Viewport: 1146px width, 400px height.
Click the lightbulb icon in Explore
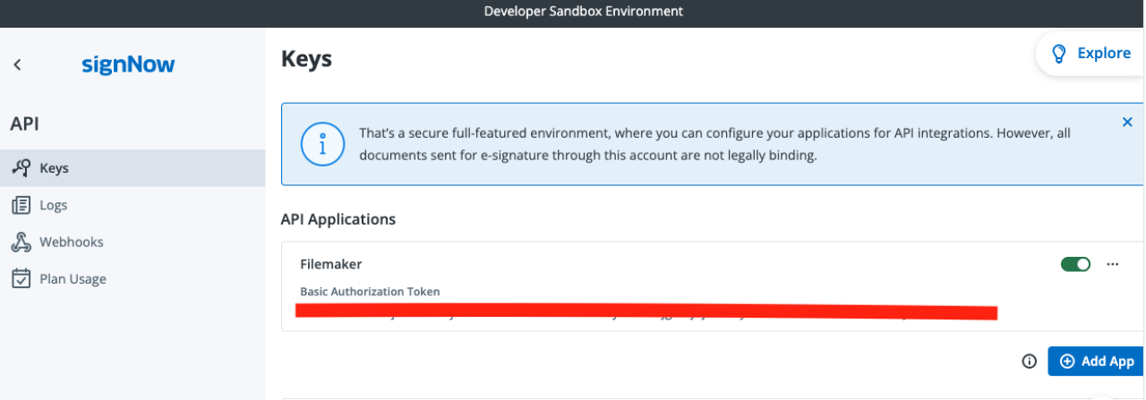pyautogui.click(x=1058, y=54)
